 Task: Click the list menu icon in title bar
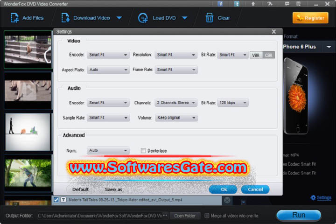[x=299, y=4]
